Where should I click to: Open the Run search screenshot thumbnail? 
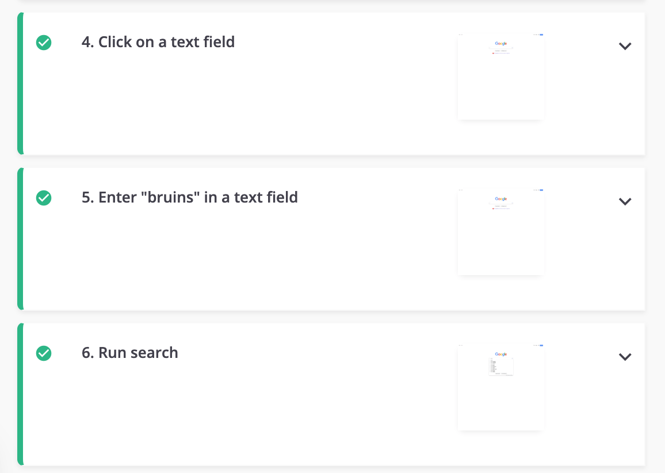click(x=501, y=387)
